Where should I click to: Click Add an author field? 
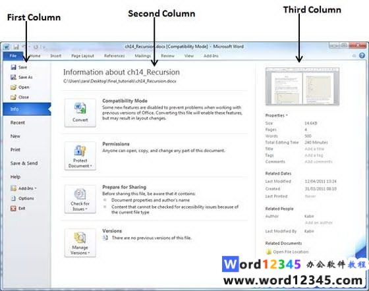point(319,223)
